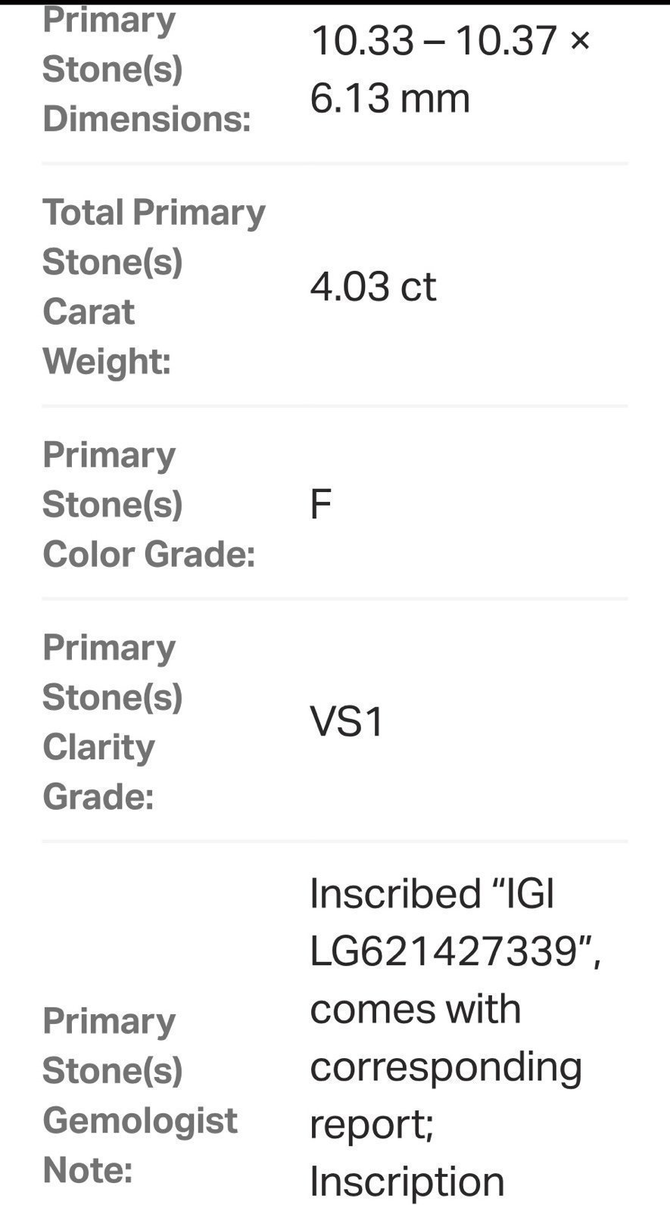670x1211 pixels.
Task: Select the Primary Stone(s) Clarity Grade label
Action: [113, 721]
